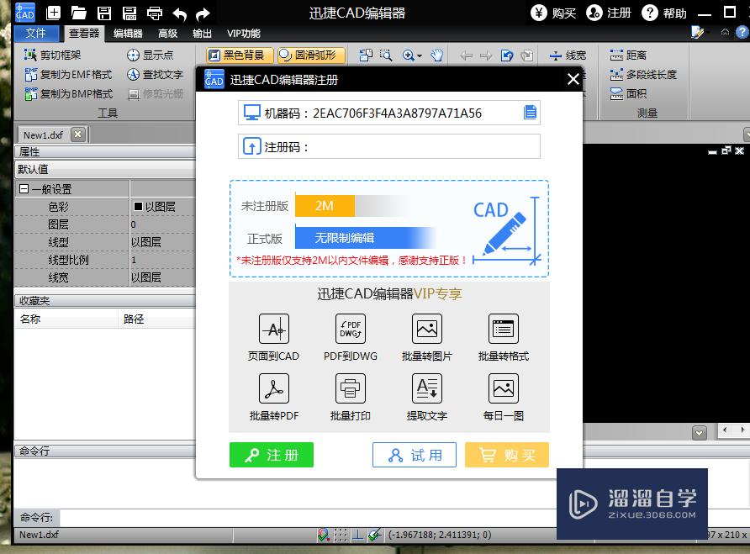Open the 输出 menu tab
This screenshot has height=554, width=750.
point(201,34)
